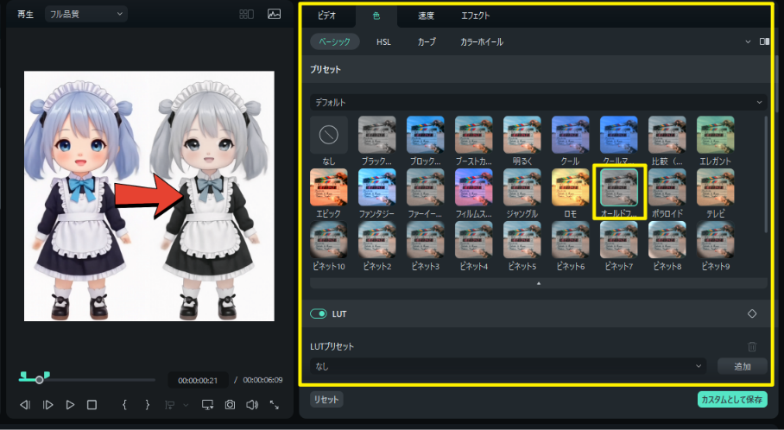This screenshot has width=784, height=430.
Task: Set mark-in with the left brace icon
Action: click(x=124, y=404)
